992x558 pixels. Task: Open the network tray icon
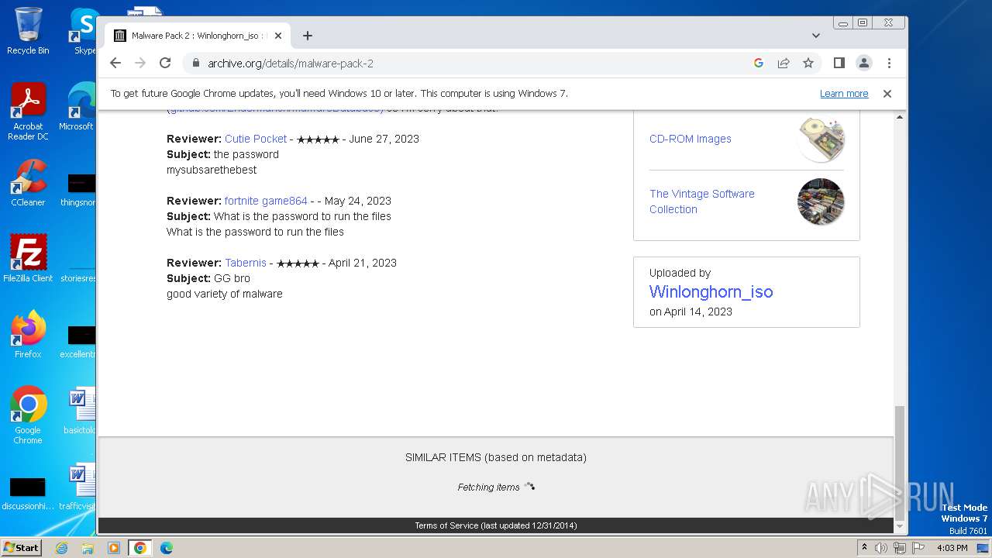coord(899,548)
